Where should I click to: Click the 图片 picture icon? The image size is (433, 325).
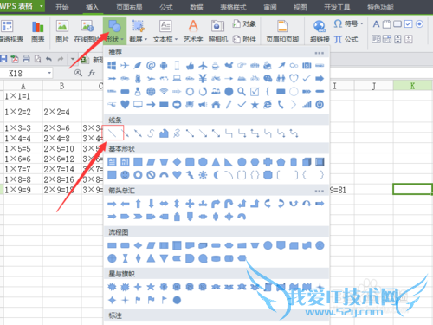click(x=62, y=31)
